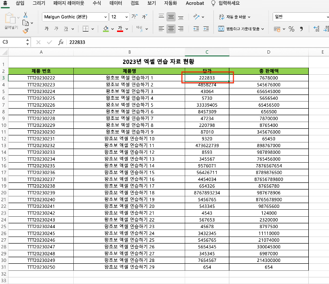Select column D header
Screen dimensions: 329x284
[269, 52]
